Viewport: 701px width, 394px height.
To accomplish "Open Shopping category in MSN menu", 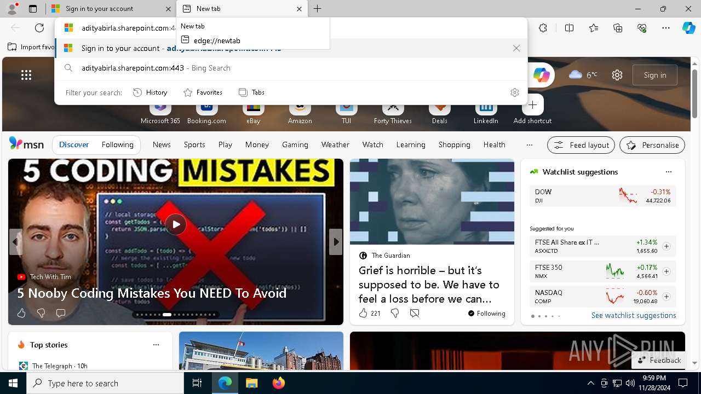I will pos(454,144).
